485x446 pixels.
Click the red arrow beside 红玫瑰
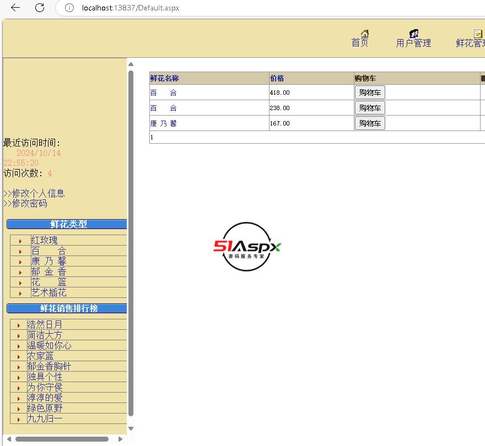(x=20, y=241)
